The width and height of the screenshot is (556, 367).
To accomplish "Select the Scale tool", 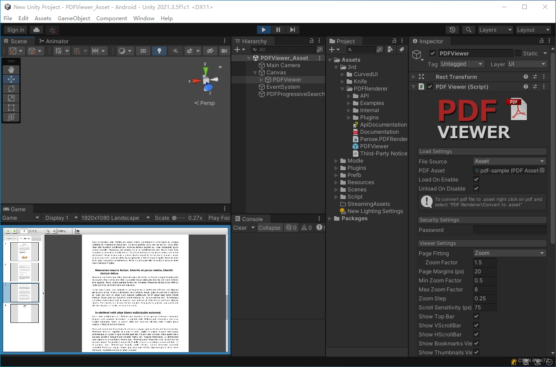I will 10,98.
